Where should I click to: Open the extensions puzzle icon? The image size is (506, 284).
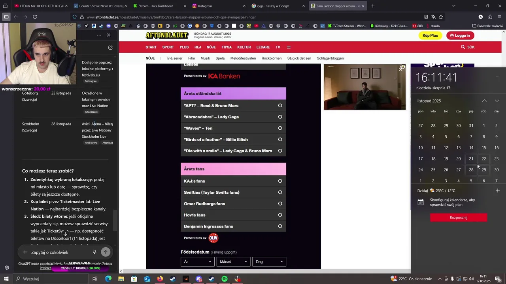click(490, 17)
